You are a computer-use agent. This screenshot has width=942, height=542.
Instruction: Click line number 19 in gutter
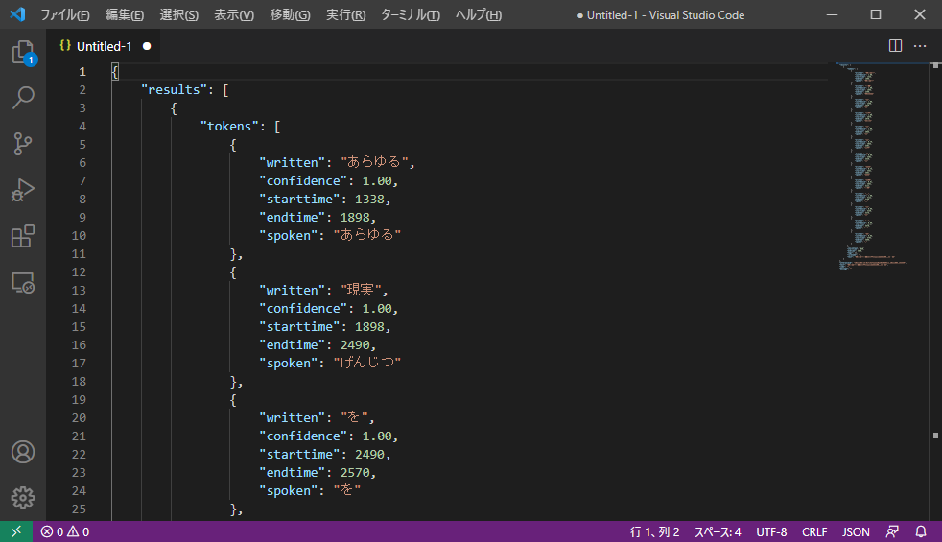pyautogui.click(x=79, y=400)
